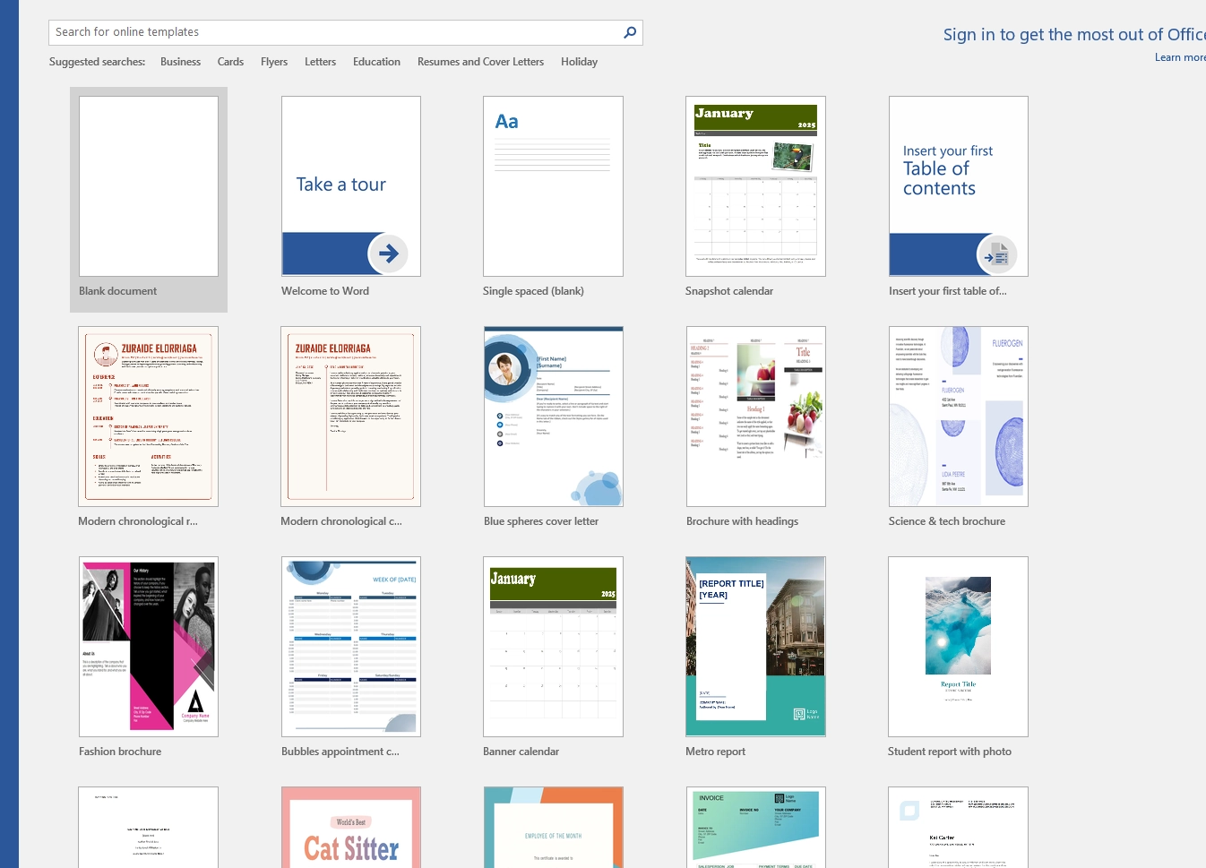Open the Welcome to Word template
The width and height of the screenshot is (1206, 868).
pos(351,186)
